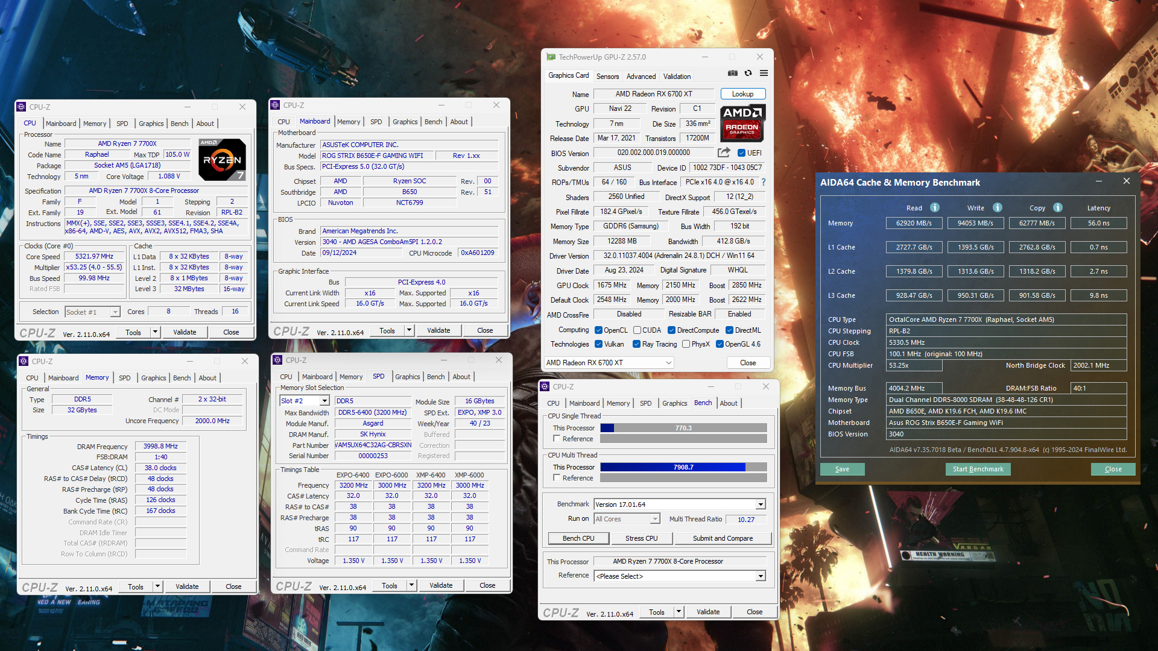Enable Multi Thread Reference checkbox
This screenshot has height=651, width=1158.
coord(557,478)
